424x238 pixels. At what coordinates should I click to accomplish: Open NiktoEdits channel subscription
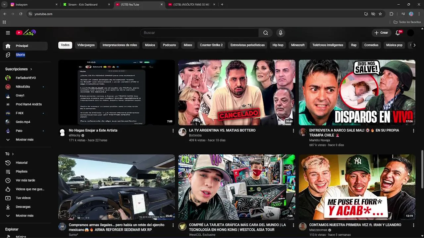25,87
